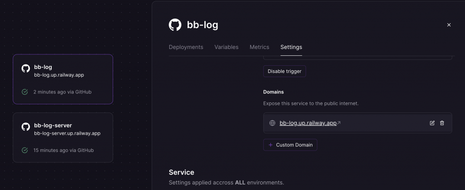Image resolution: width=465 pixels, height=190 pixels.
Task: Select the Settings tab
Action: pos(291,47)
